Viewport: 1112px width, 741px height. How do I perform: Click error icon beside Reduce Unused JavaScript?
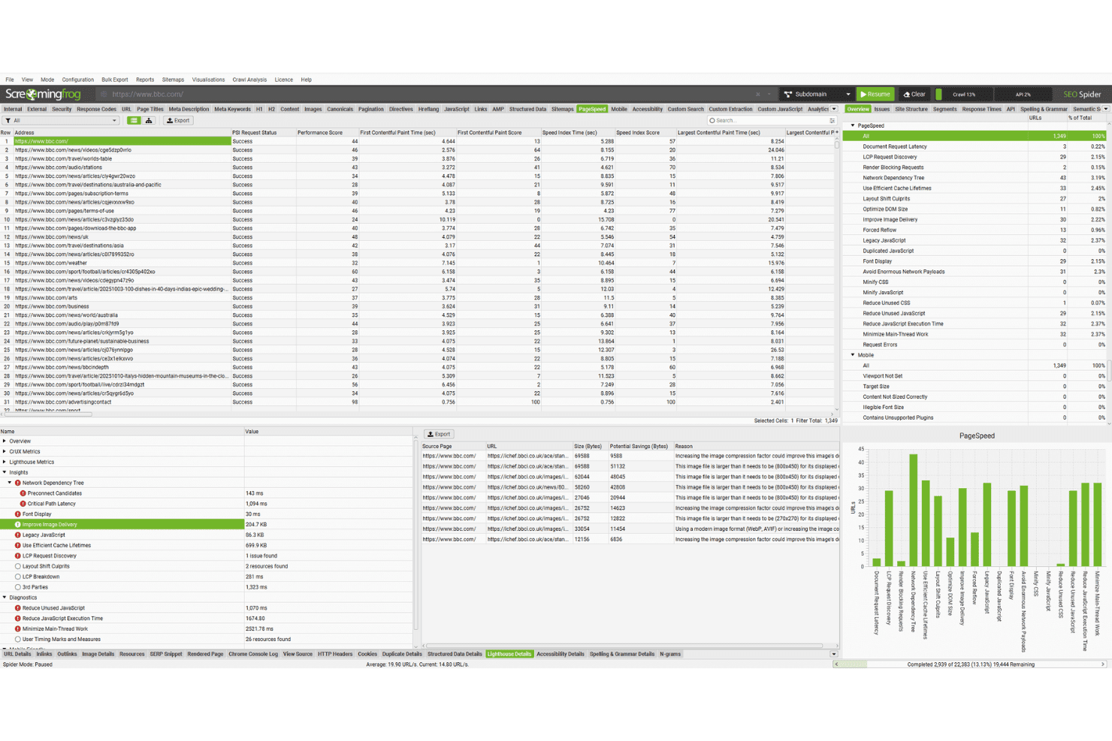click(18, 608)
